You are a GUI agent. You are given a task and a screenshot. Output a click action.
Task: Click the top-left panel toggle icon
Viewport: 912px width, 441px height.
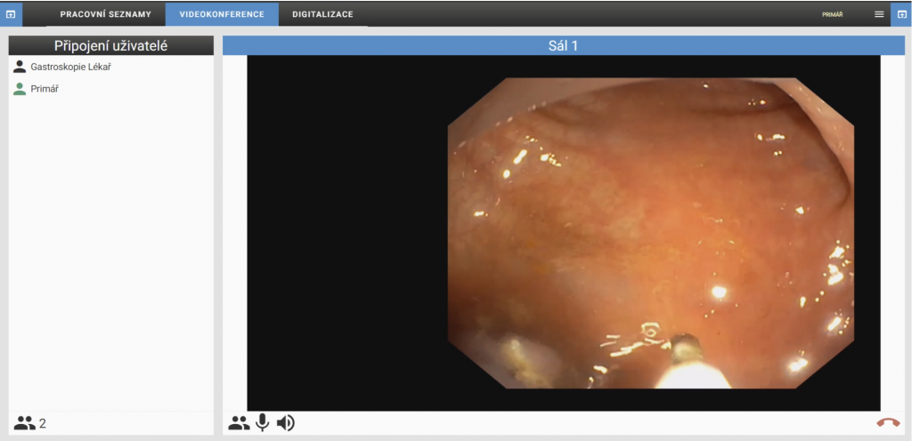tap(11, 14)
